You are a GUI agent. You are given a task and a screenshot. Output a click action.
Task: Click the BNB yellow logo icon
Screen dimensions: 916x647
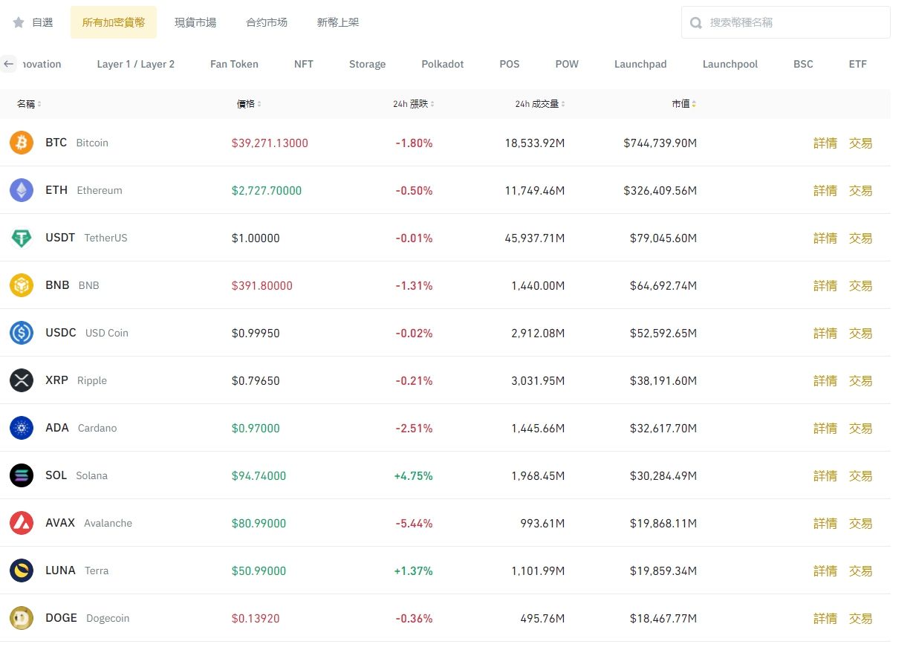pyautogui.click(x=22, y=285)
